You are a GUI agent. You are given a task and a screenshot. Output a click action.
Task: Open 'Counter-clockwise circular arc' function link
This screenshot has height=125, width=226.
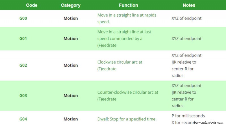tap(128, 96)
